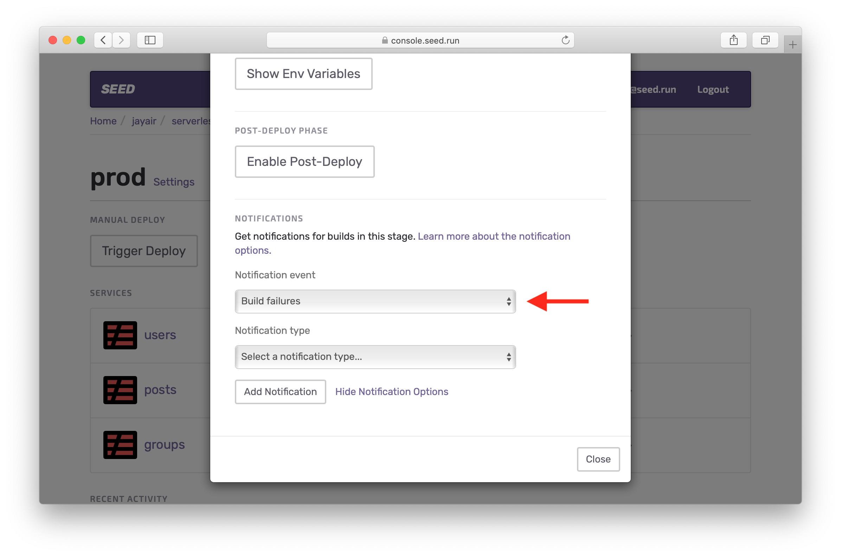Click Show Env Variables button
Image resolution: width=841 pixels, height=556 pixels.
click(x=303, y=74)
